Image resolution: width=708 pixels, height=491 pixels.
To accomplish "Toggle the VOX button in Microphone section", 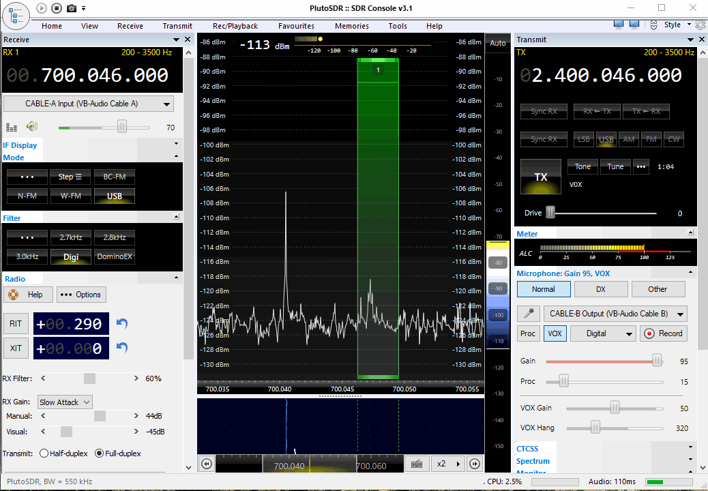I will (x=555, y=333).
